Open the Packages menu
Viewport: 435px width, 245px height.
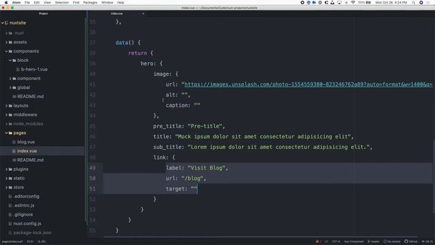coord(90,3)
